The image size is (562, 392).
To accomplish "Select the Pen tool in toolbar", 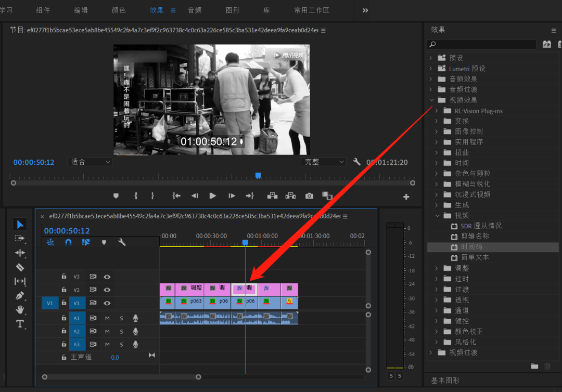I will [x=20, y=295].
